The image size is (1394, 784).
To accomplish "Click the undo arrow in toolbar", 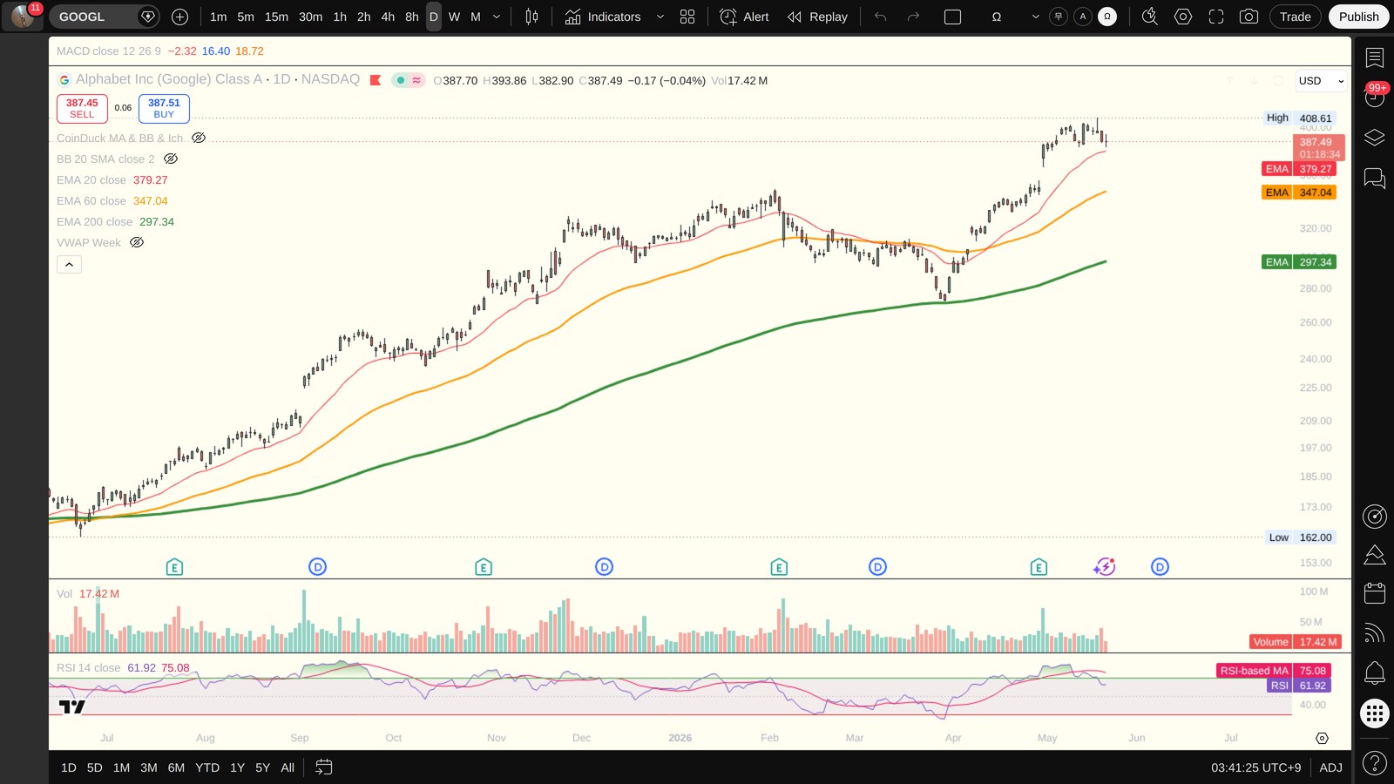I will (881, 17).
